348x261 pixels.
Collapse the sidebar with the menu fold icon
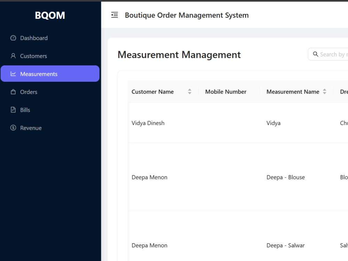[x=114, y=15]
